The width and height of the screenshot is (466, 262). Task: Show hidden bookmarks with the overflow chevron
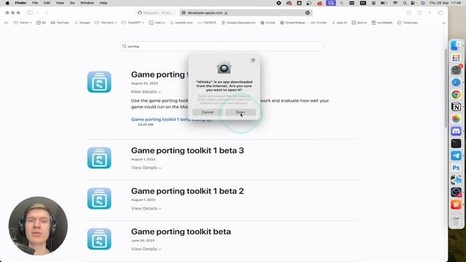tap(443, 23)
